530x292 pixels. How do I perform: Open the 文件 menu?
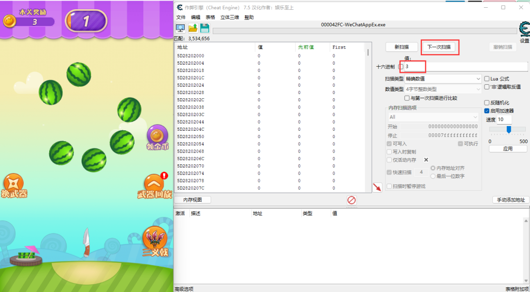181,17
